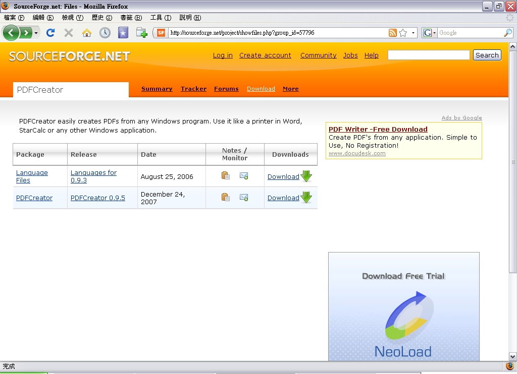Follow the Create account link
Screen dimensions: 517x374
pyautogui.click(x=265, y=55)
